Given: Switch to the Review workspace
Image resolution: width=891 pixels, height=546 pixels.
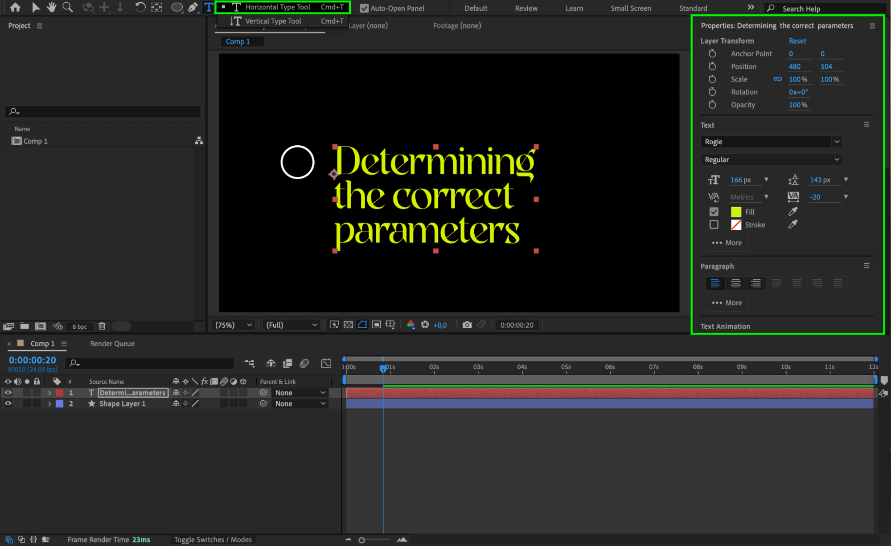Looking at the screenshot, I should (526, 8).
